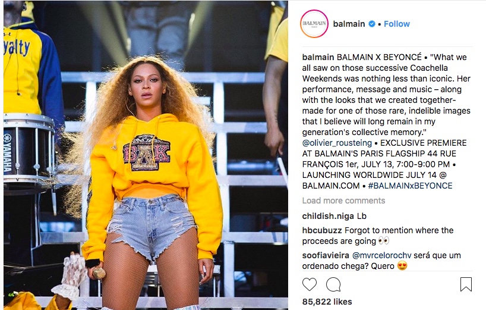The image size is (486, 310).
Task: Expand Load more comments
Action: click(343, 201)
